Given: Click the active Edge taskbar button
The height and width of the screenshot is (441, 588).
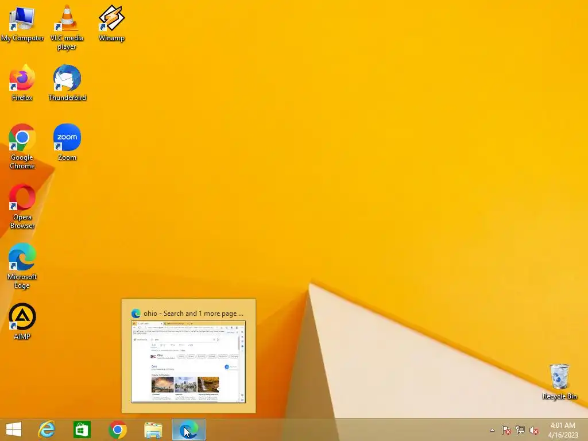Looking at the screenshot, I should click(x=188, y=430).
